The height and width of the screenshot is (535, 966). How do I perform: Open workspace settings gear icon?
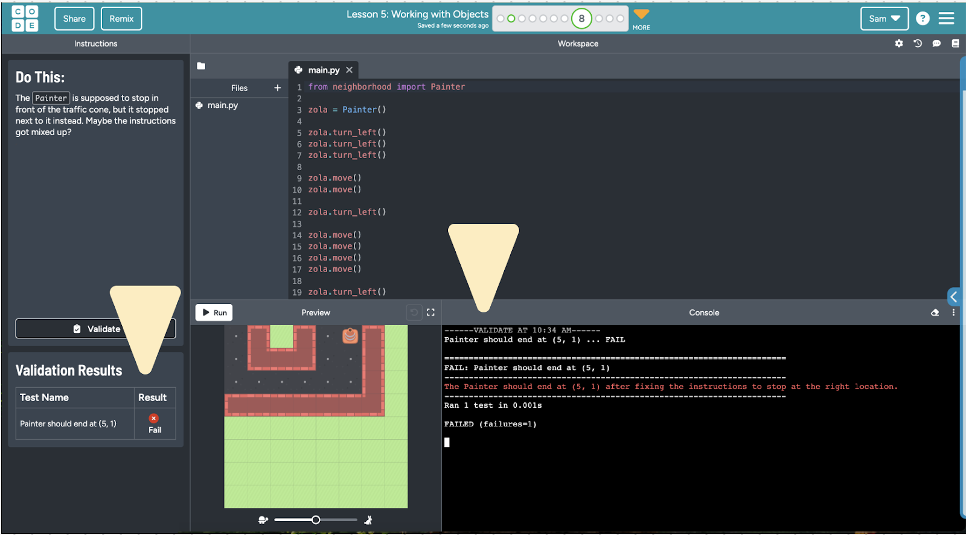pyautogui.click(x=899, y=43)
